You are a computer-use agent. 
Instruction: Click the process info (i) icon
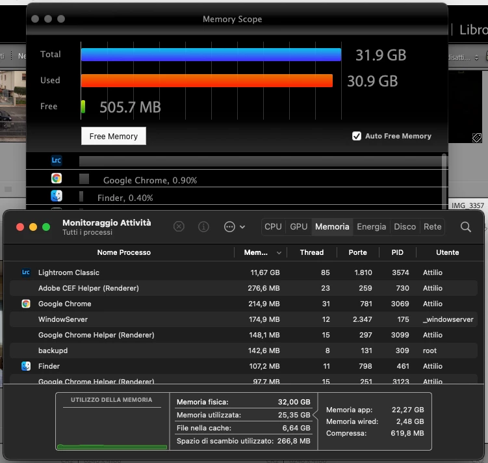pos(203,227)
